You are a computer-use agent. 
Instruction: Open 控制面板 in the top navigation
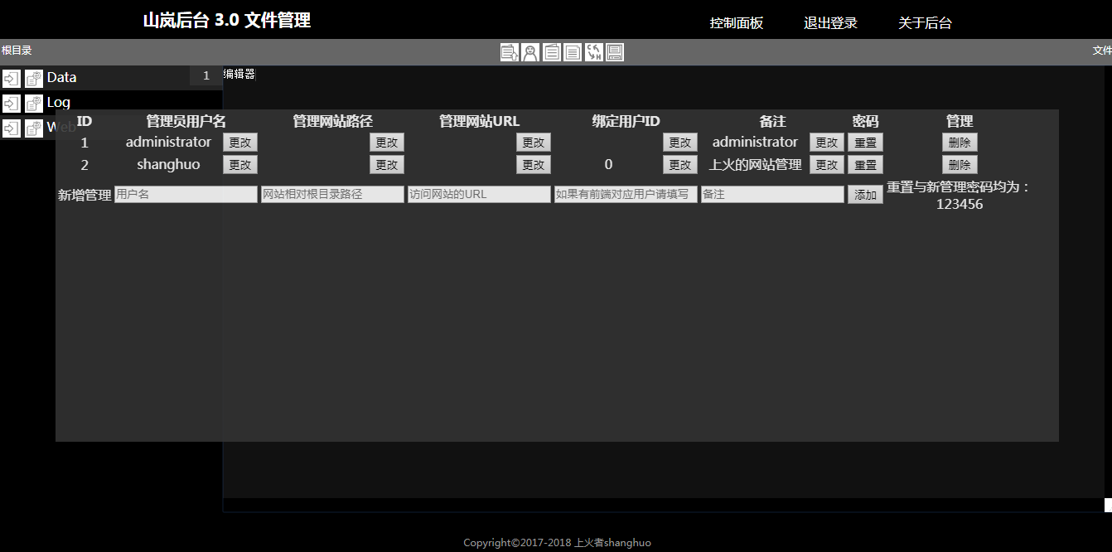[x=736, y=23]
